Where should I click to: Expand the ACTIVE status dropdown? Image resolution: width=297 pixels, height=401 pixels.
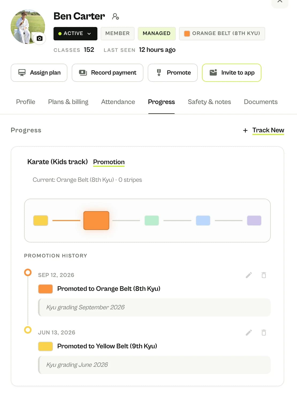tap(75, 34)
